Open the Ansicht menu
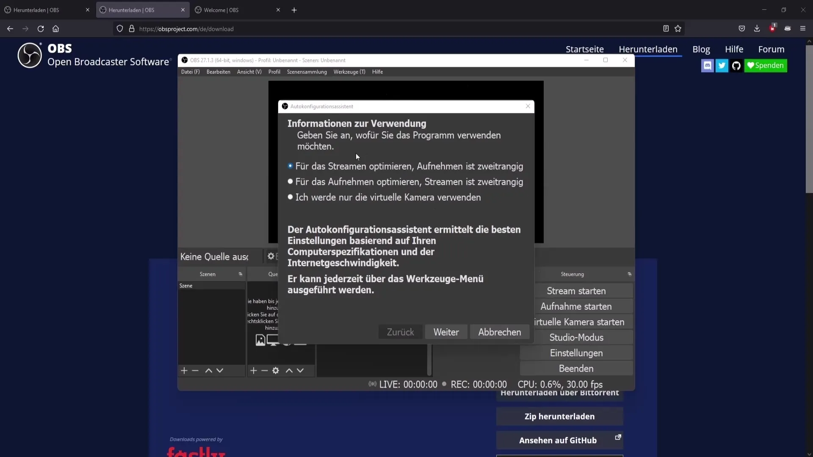Image resolution: width=813 pixels, height=457 pixels. [x=249, y=72]
